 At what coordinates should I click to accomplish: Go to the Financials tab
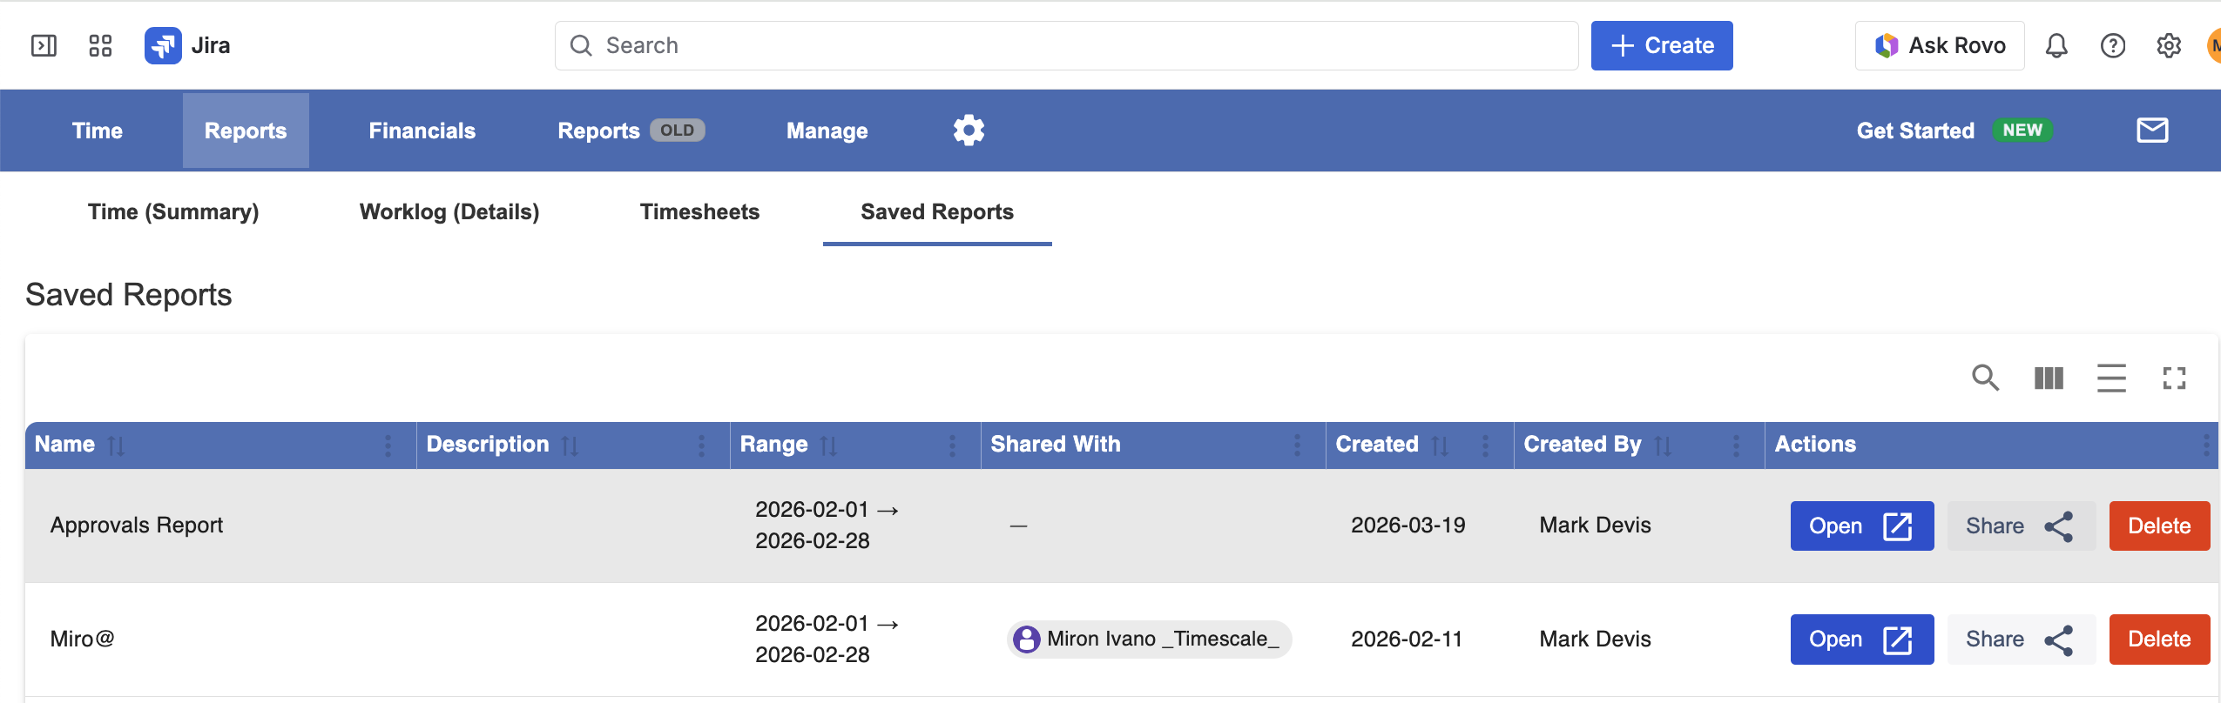[422, 131]
